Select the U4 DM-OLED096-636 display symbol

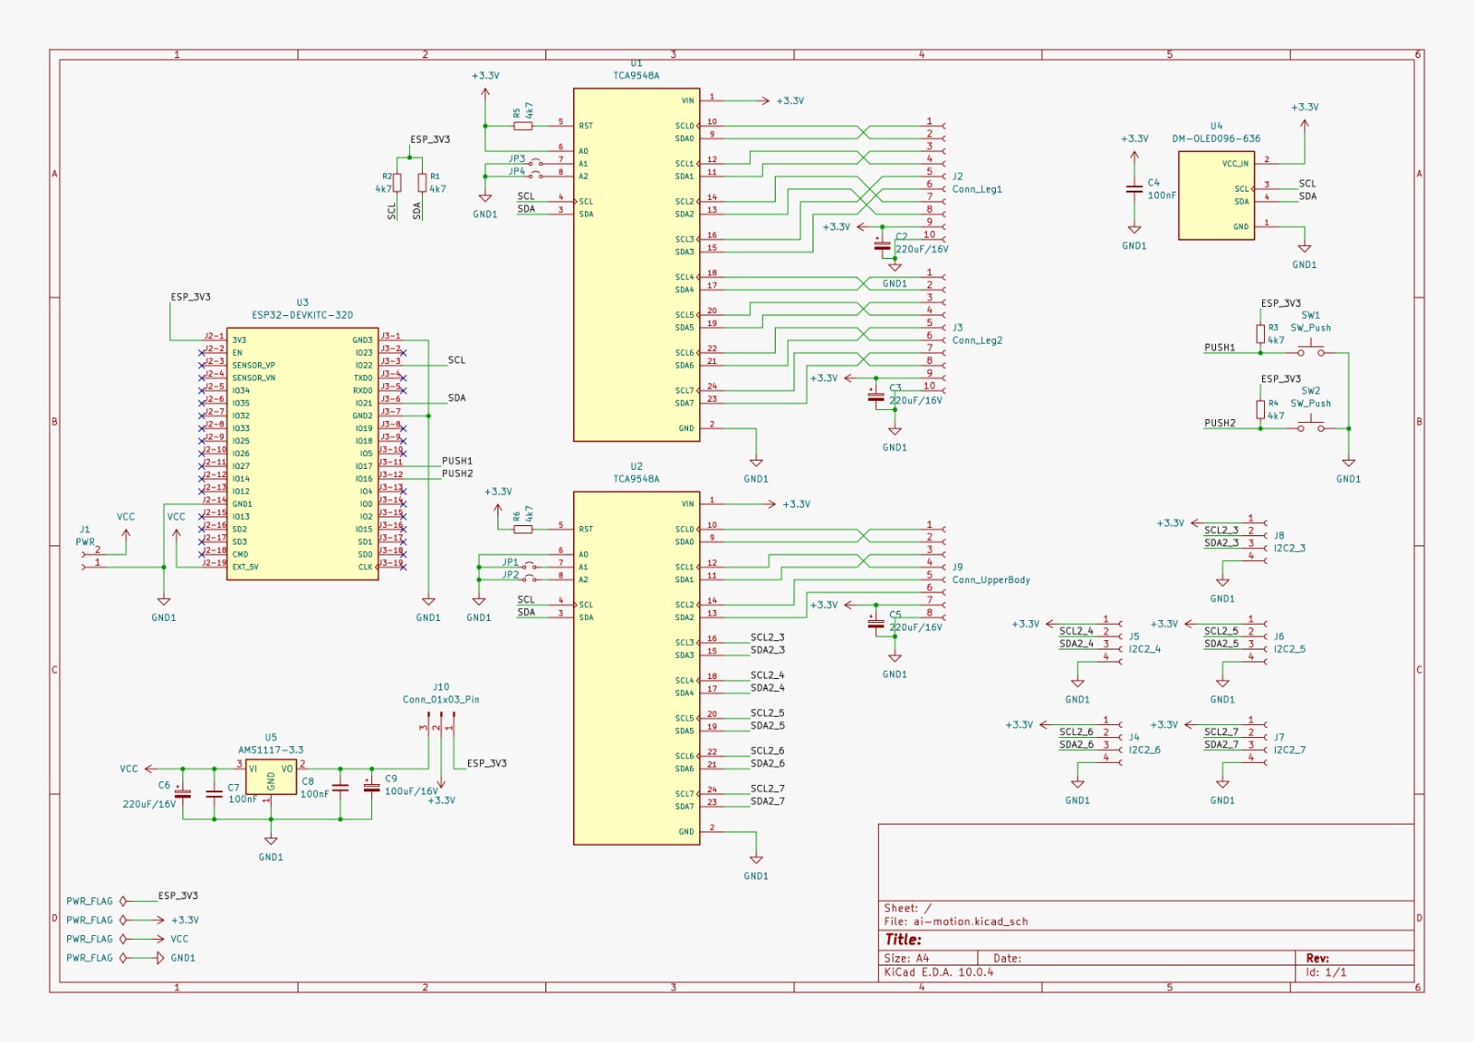(1216, 195)
